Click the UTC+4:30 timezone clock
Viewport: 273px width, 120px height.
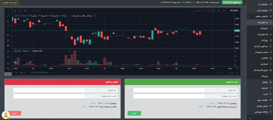(40, 73)
